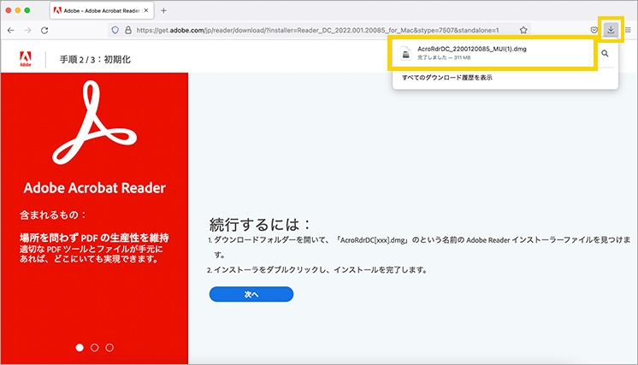Select the first carousel dot indicator
Screen dimensions: 638x365
80,348
